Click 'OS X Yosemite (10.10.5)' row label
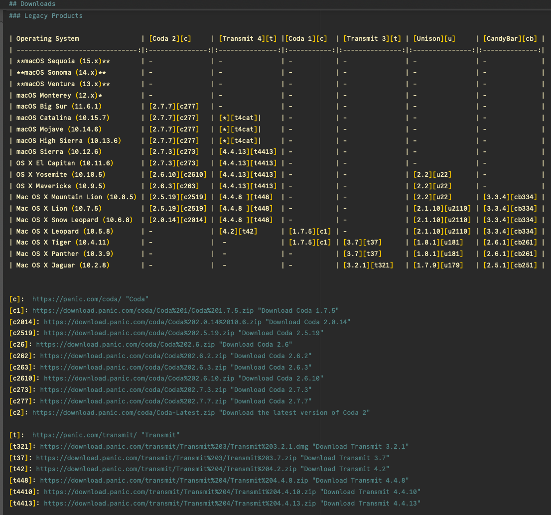The width and height of the screenshot is (551, 515). click(x=61, y=175)
